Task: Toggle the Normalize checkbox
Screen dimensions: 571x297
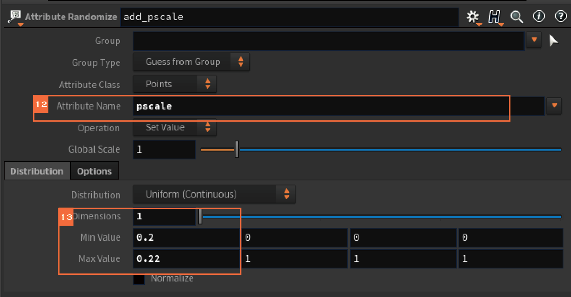Action: (x=139, y=279)
